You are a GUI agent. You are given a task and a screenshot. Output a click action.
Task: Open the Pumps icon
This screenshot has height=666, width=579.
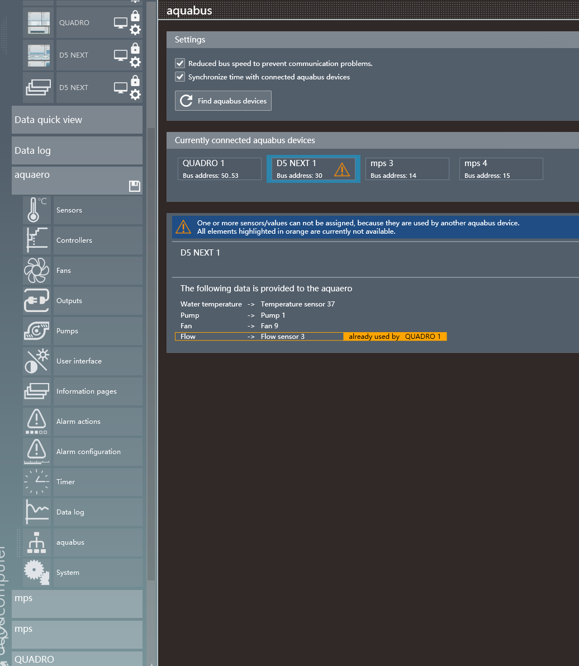37,331
